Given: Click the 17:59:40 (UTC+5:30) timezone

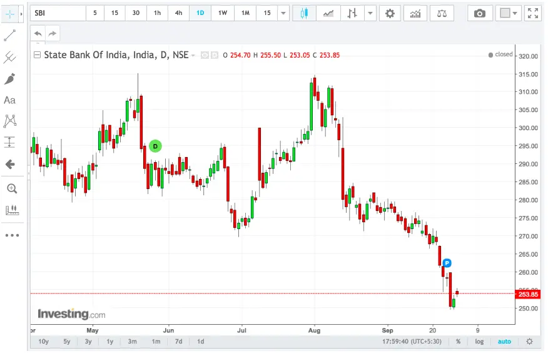Looking at the screenshot, I should coord(412,342).
